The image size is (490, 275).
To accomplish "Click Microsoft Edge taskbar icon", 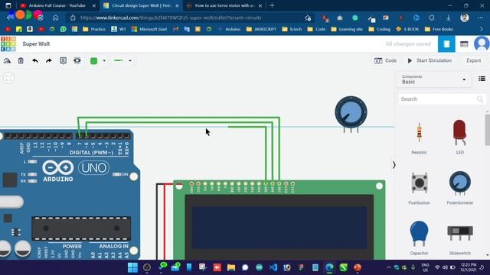I will pyautogui.click(x=329, y=267).
